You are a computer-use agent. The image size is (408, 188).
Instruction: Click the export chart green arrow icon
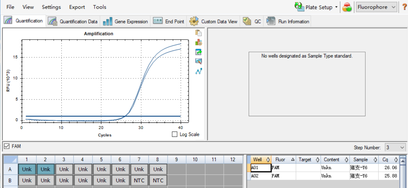[199, 52]
